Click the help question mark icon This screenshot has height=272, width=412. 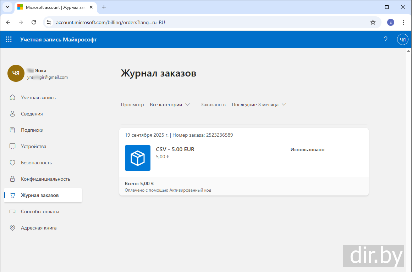[x=385, y=40]
